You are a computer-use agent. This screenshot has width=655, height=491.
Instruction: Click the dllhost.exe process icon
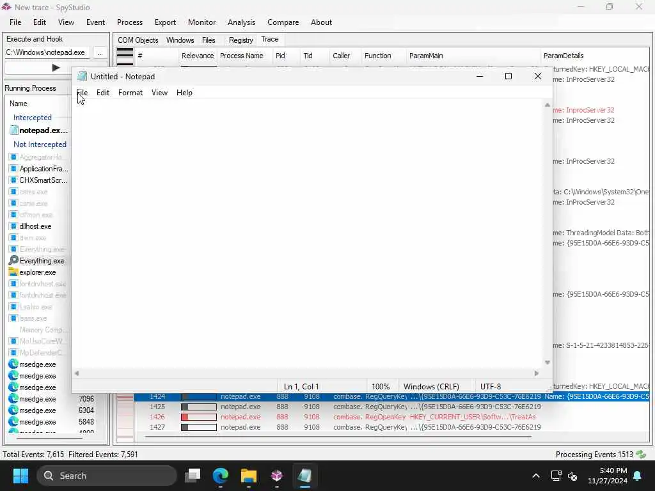click(13, 226)
